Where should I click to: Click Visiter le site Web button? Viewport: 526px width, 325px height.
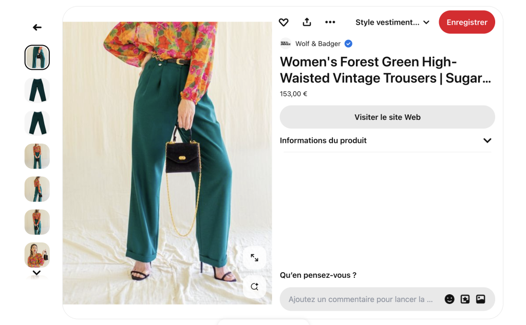(387, 117)
